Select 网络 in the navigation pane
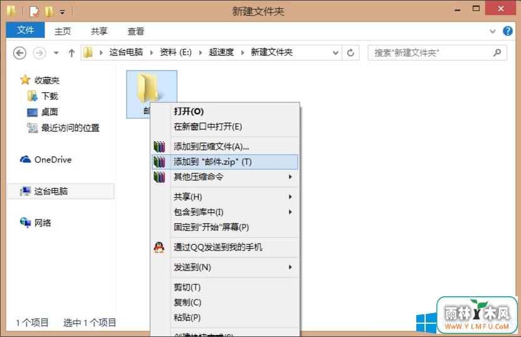This screenshot has width=521, height=337. 43,223
